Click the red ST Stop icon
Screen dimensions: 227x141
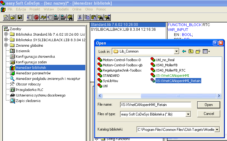pos(36,18)
